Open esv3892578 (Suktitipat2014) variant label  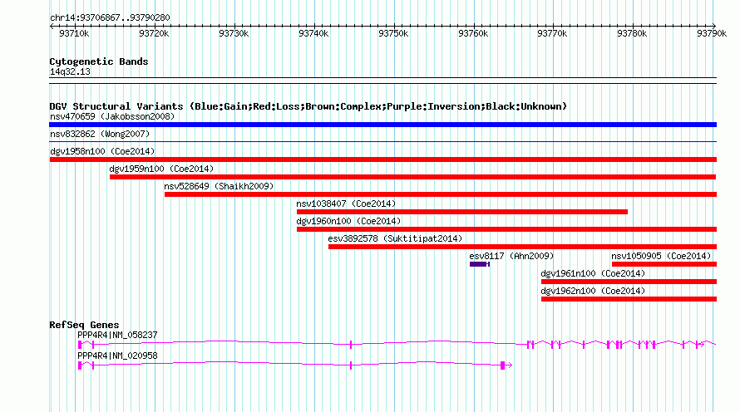click(396, 238)
